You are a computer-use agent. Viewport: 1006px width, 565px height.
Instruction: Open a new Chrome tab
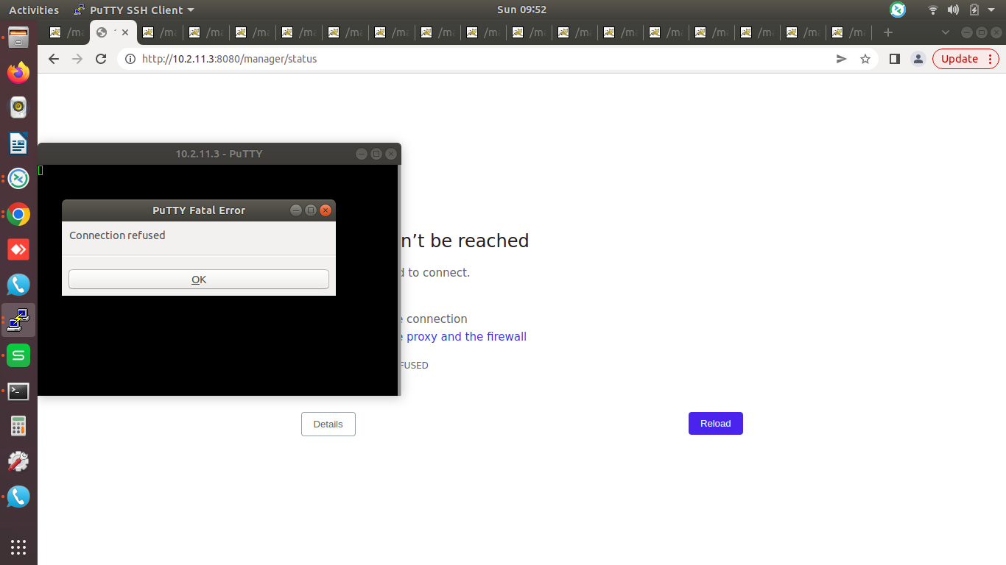pos(888,32)
